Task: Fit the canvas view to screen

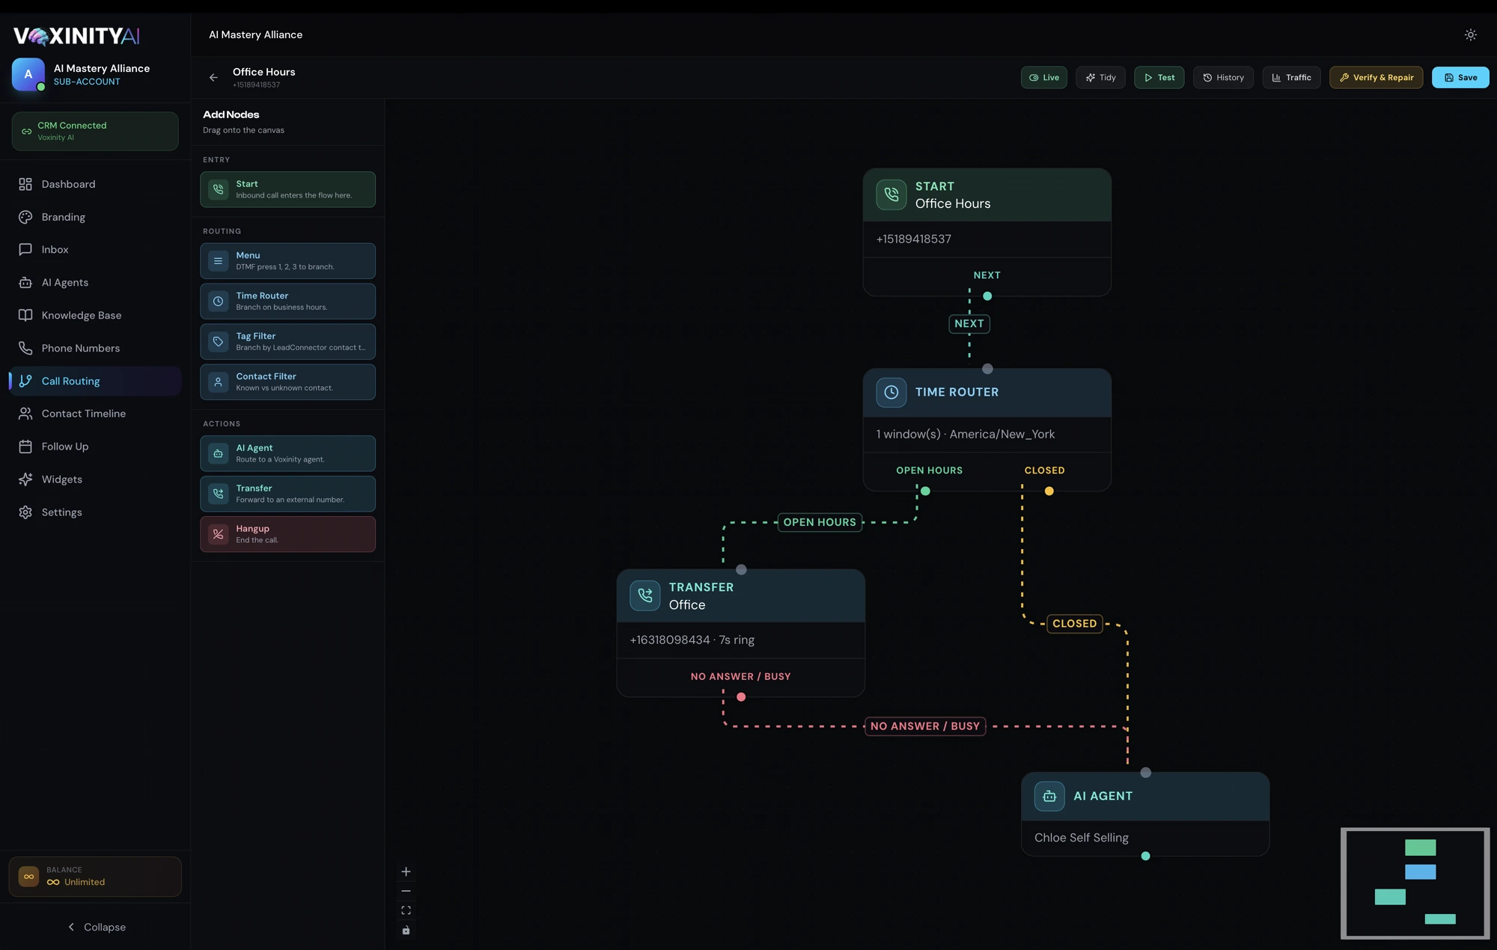Action: (406, 910)
